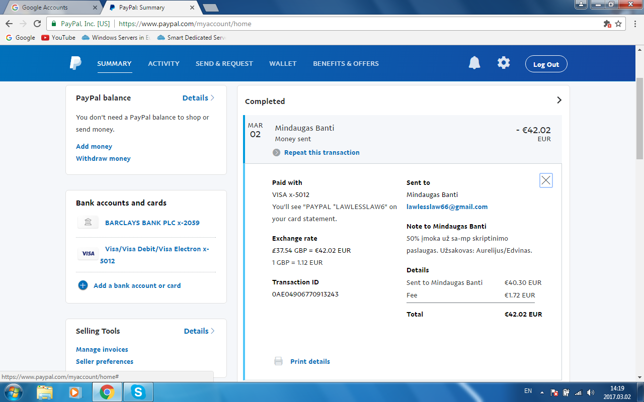
Task: Reload the PayPal page
Action: (37, 24)
